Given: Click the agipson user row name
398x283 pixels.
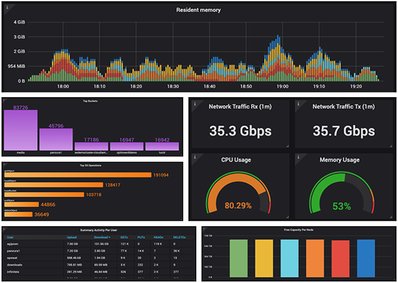Looking at the screenshot, I should 13,244.
